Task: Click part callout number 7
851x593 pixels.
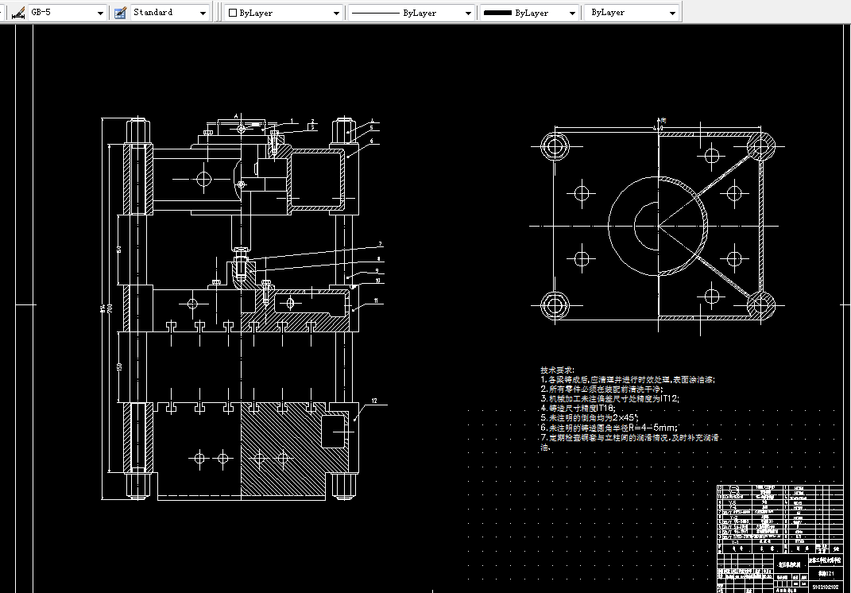Action: pos(381,244)
